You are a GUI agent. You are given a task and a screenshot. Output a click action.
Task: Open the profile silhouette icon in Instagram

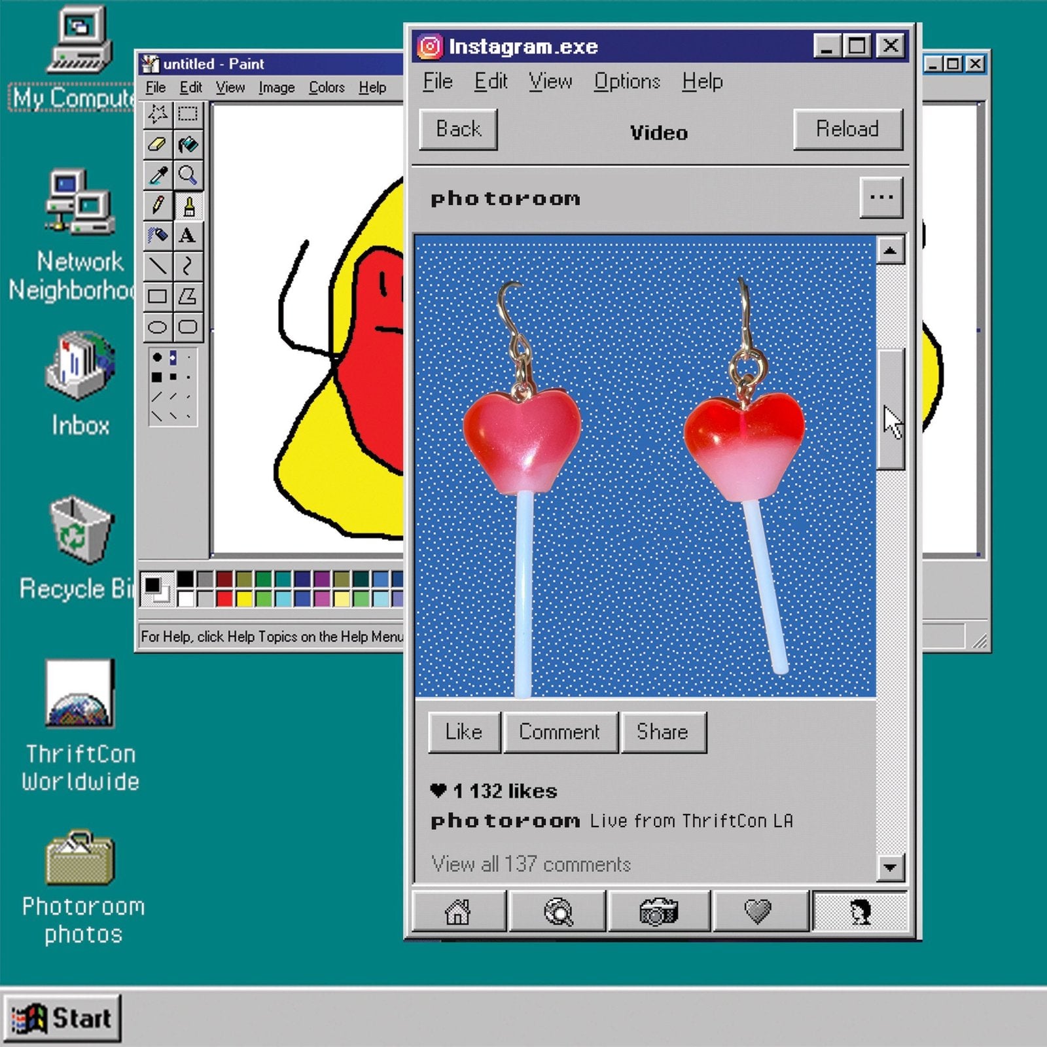coord(860,911)
